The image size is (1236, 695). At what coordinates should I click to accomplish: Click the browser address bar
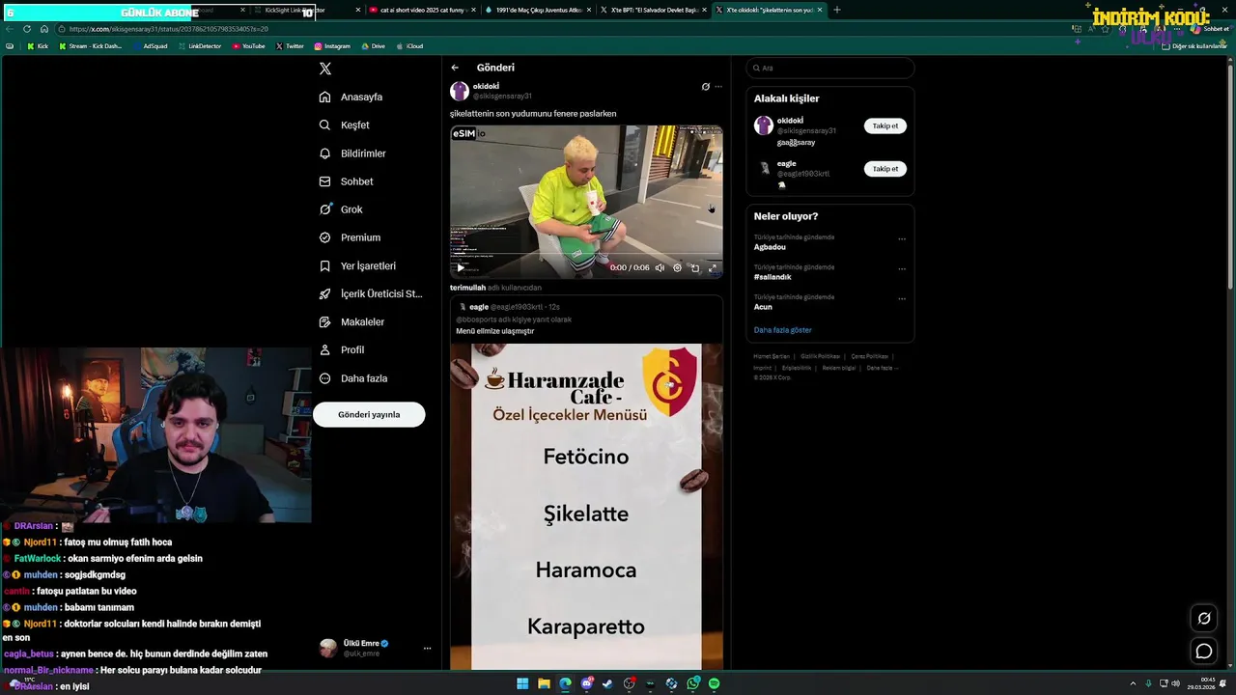pos(560,29)
